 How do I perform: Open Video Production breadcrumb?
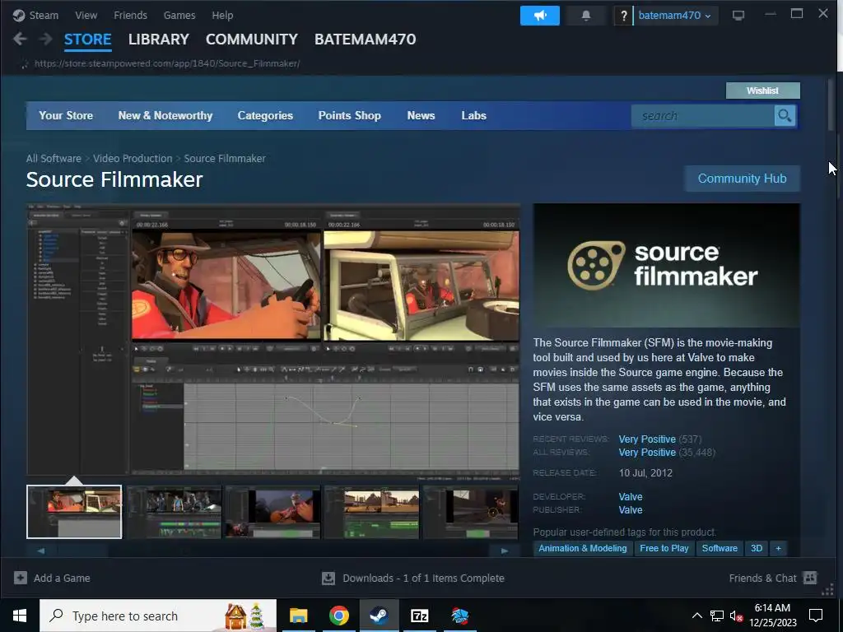(133, 159)
